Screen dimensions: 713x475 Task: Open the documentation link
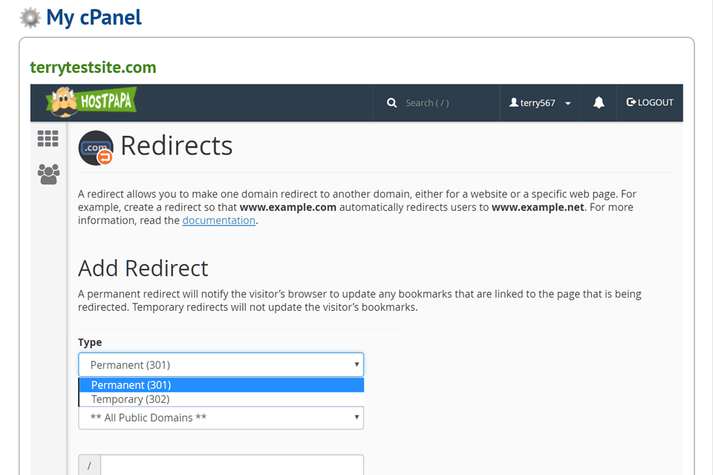pos(218,220)
